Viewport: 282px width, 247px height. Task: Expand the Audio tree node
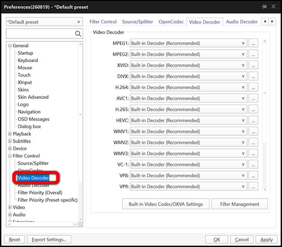[10, 215]
